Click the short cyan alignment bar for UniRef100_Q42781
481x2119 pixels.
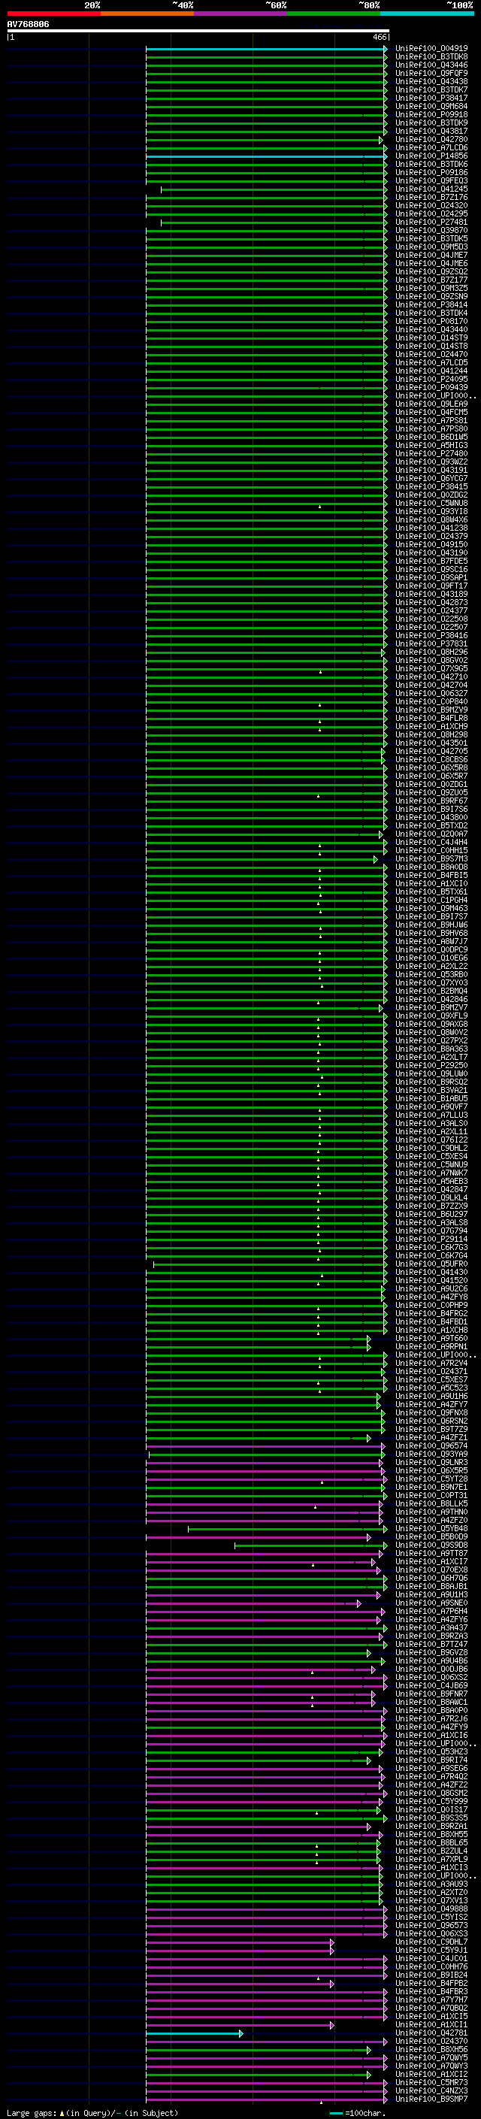tap(194, 2033)
